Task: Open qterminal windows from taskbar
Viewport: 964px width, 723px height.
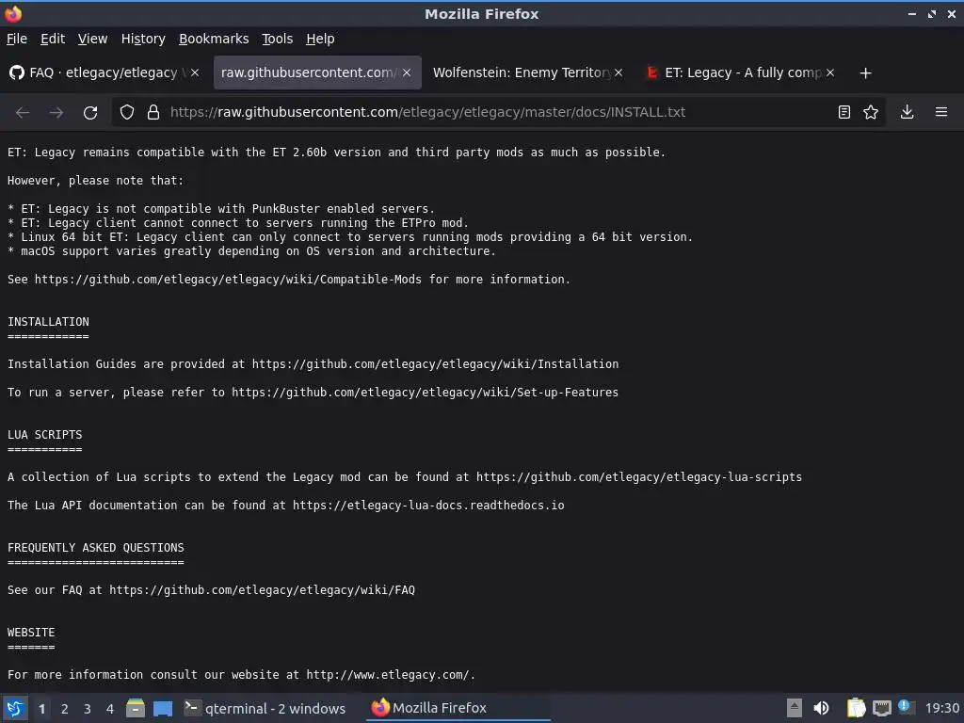Action: coord(265,708)
